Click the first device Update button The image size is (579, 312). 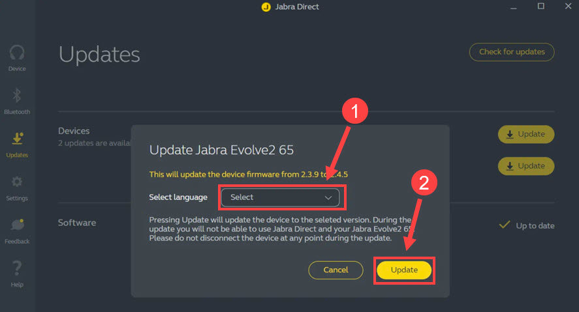(525, 134)
